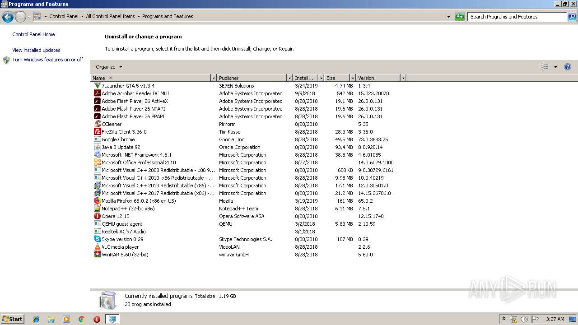Image resolution: width=578 pixels, height=325 pixels.
Task: Expand the address bar history dropdown
Action: pos(448,17)
